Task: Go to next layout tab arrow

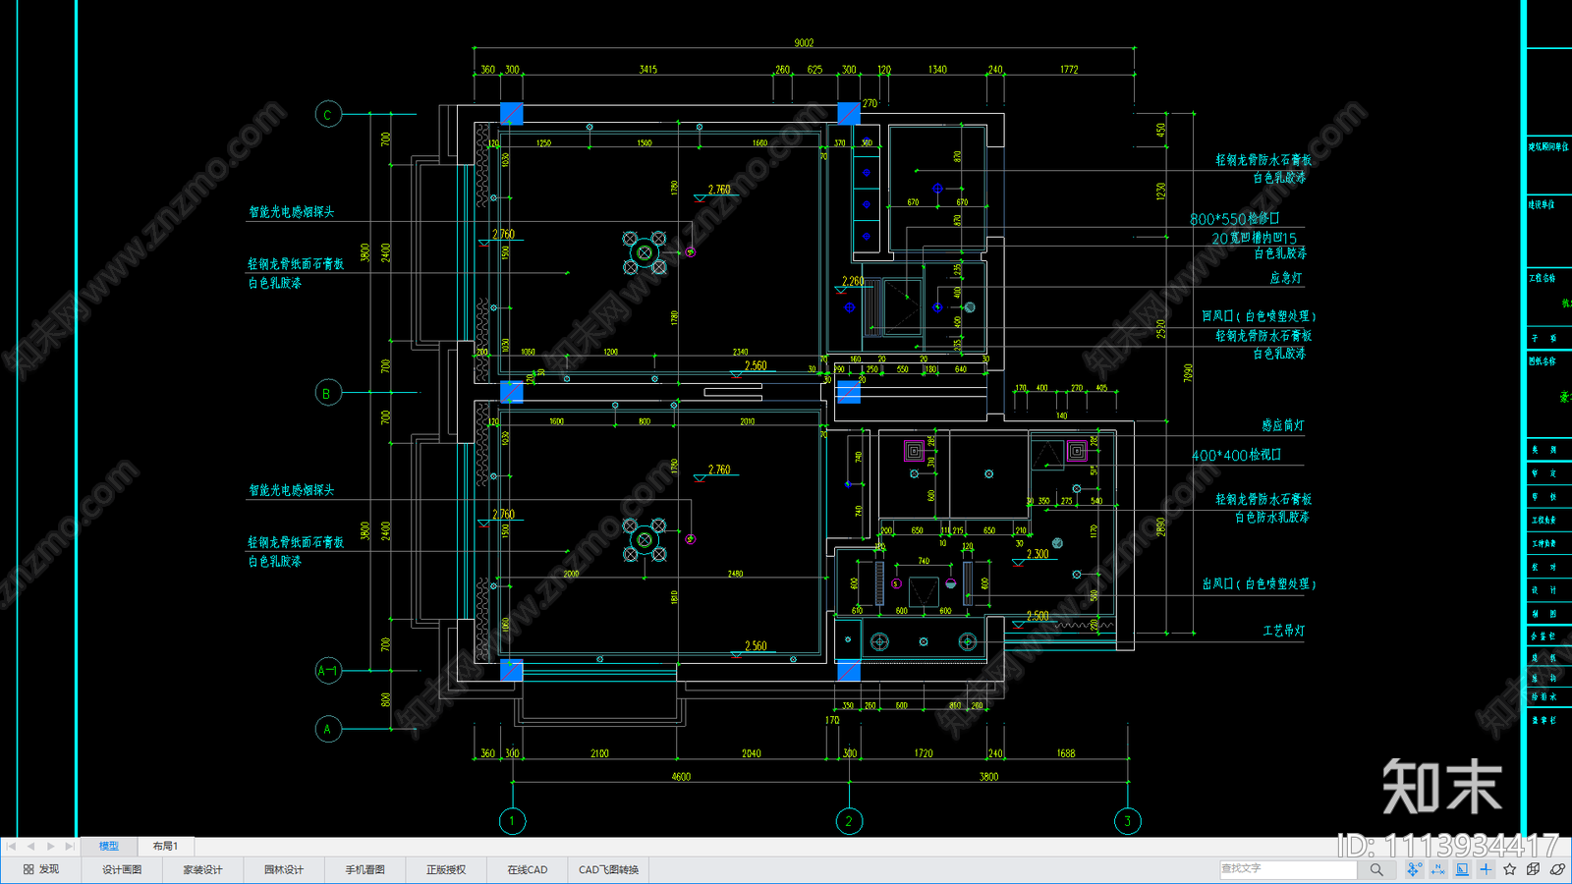Action: pyautogui.click(x=50, y=846)
